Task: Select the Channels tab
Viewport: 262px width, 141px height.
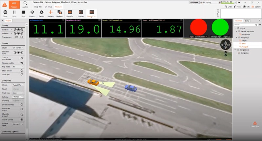Action: click(x=239, y=21)
